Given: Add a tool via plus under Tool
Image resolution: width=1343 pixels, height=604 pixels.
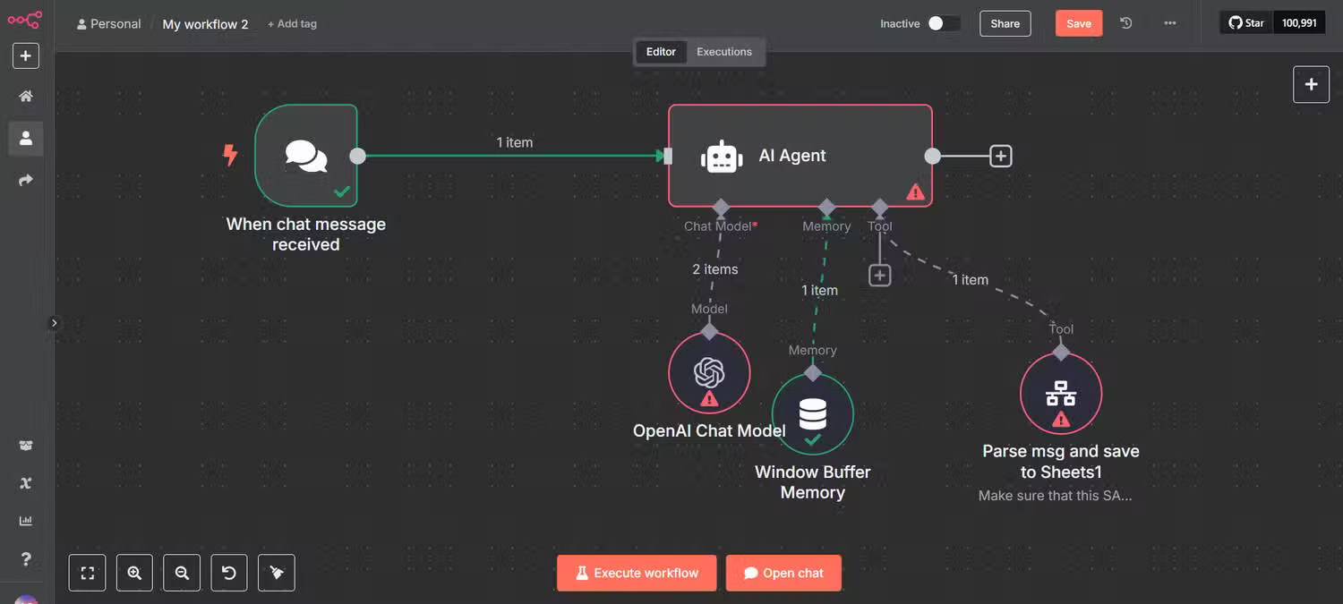Looking at the screenshot, I should (x=880, y=276).
